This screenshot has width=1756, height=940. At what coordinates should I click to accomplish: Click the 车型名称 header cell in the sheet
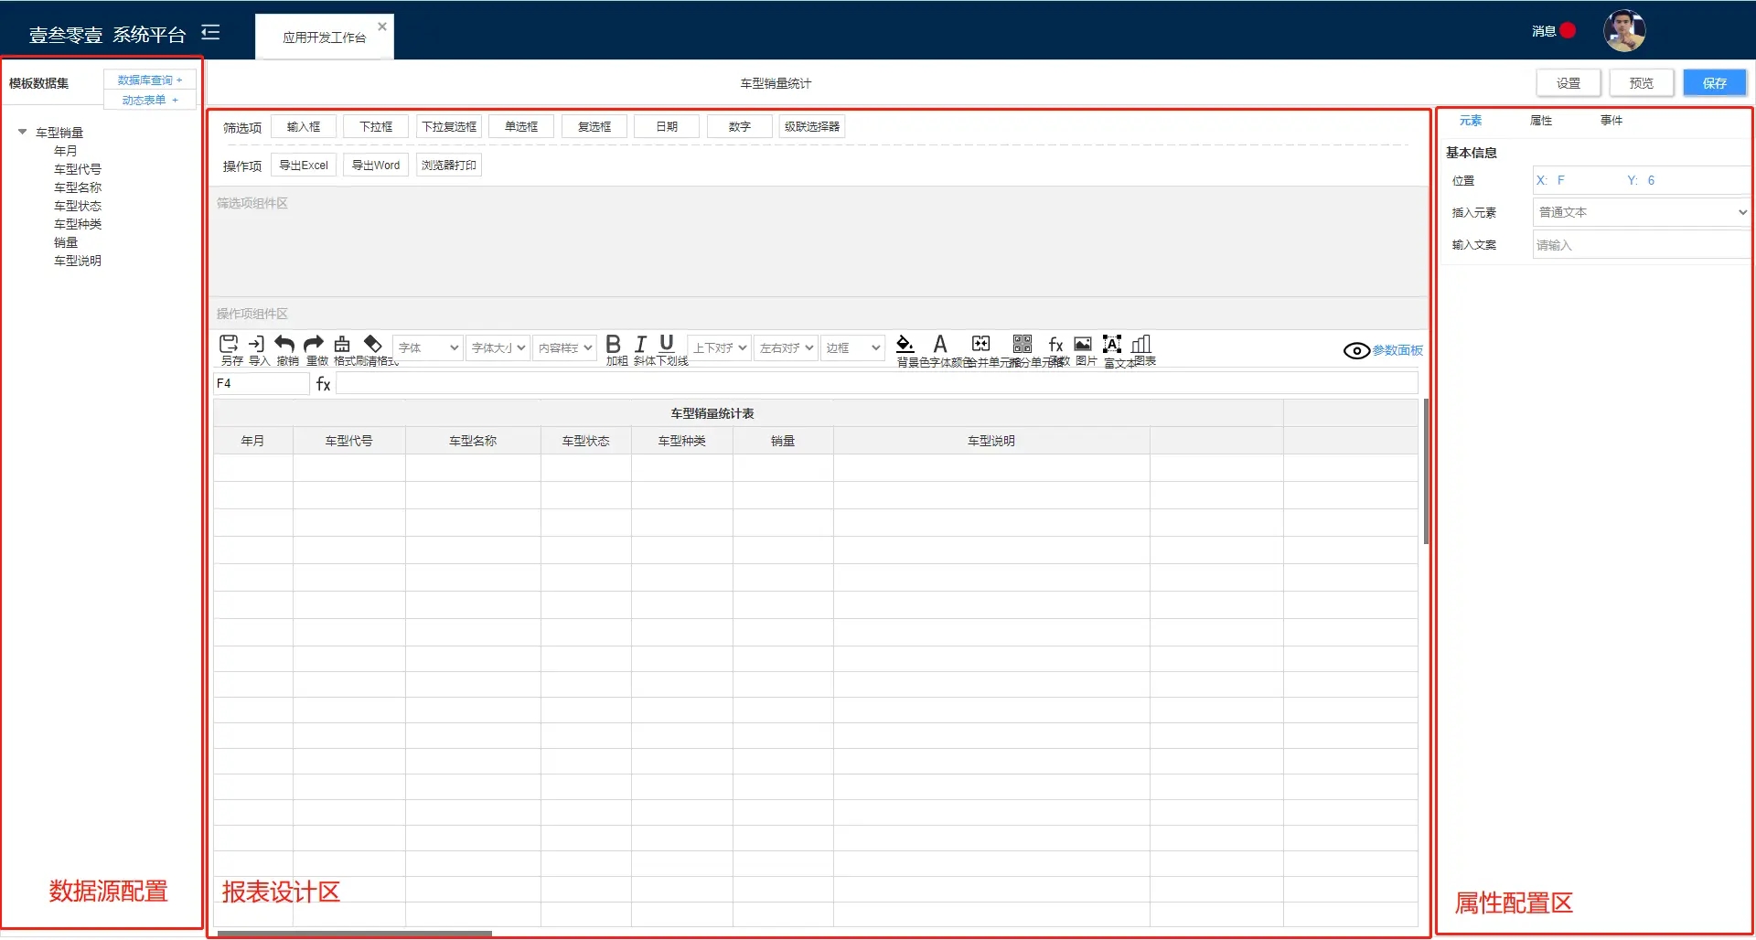pos(473,441)
